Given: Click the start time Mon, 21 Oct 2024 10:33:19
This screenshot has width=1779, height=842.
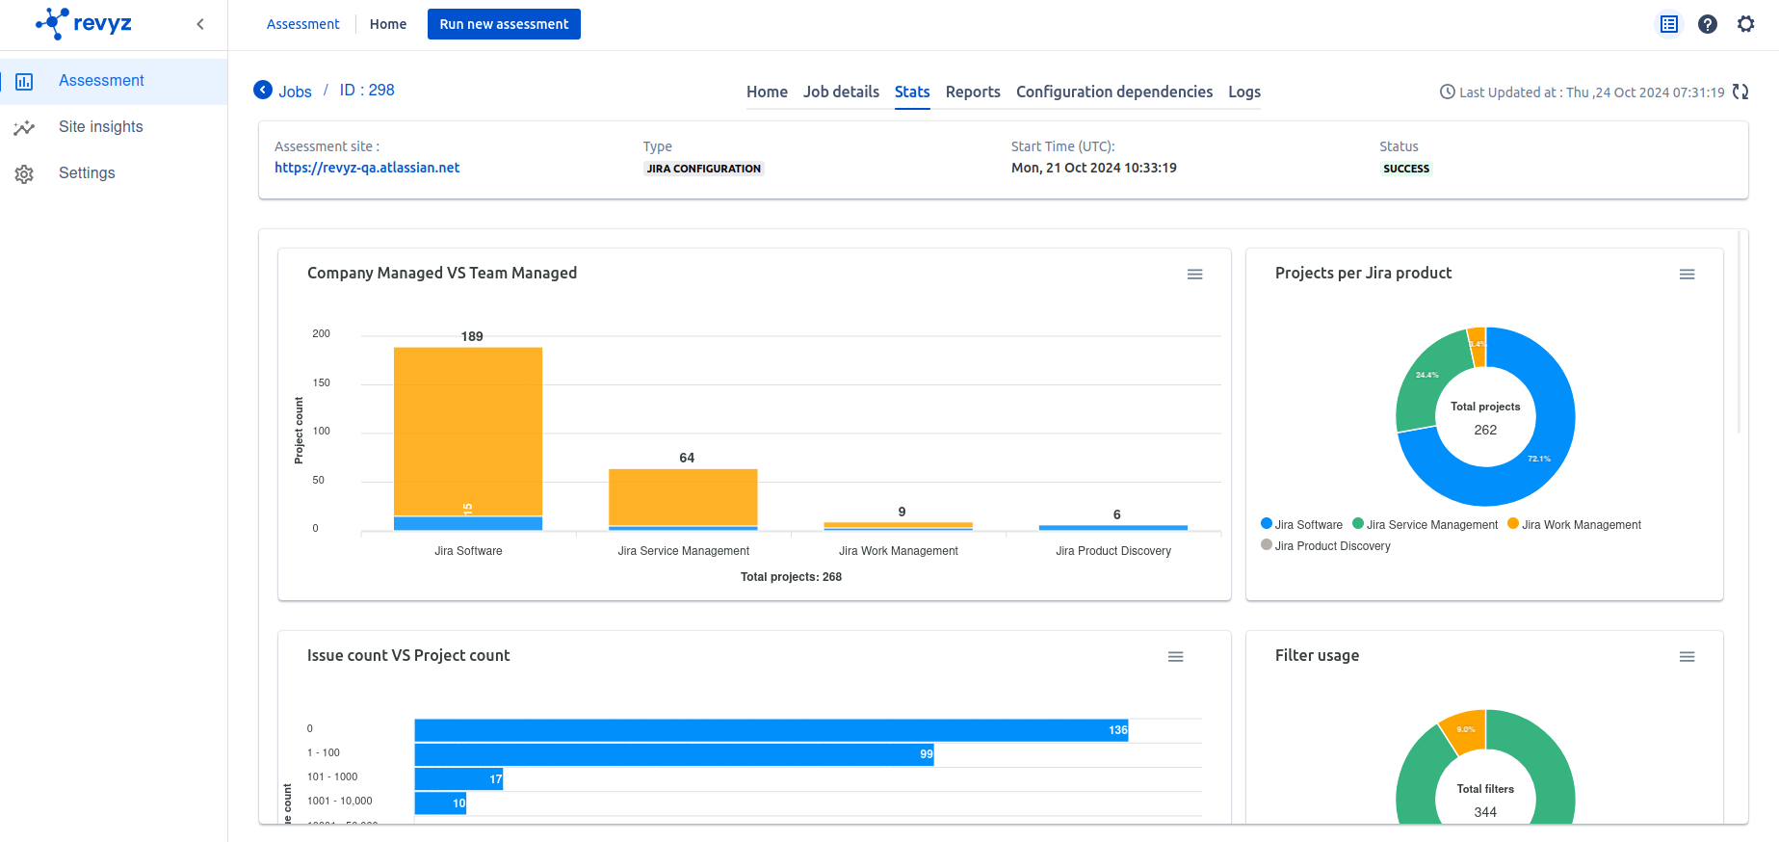Looking at the screenshot, I should point(1094,168).
